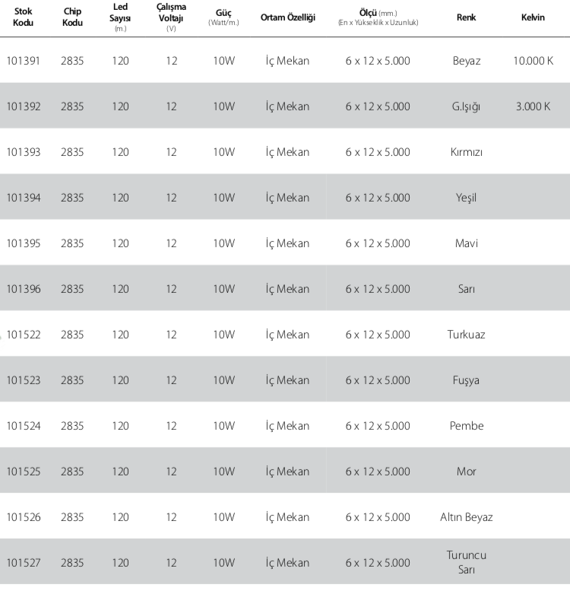This screenshot has height=591, width=570.
Task: Click the Ölçü (mm.) column header
Action: (378, 17)
